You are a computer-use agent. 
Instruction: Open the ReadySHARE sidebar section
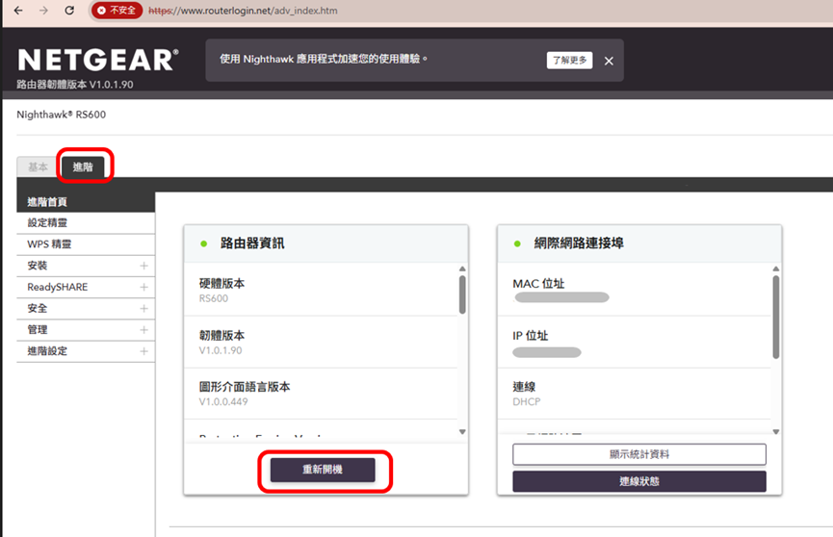pyautogui.click(x=86, y=287)
